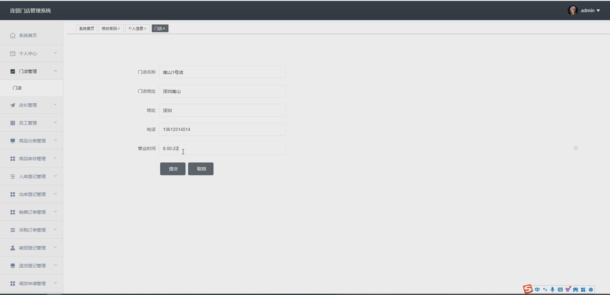Image resolution: width=610 pixels, height=295 pixels.
Task: Click the 销售订单管理 menu label
Action: [32, 212]
